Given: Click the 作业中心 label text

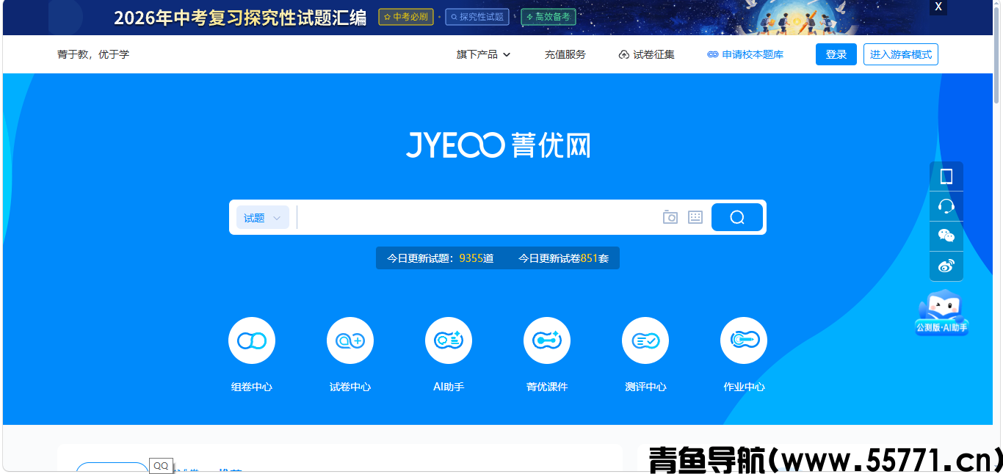Looking at the screenshot, I should tap(744, 387).
